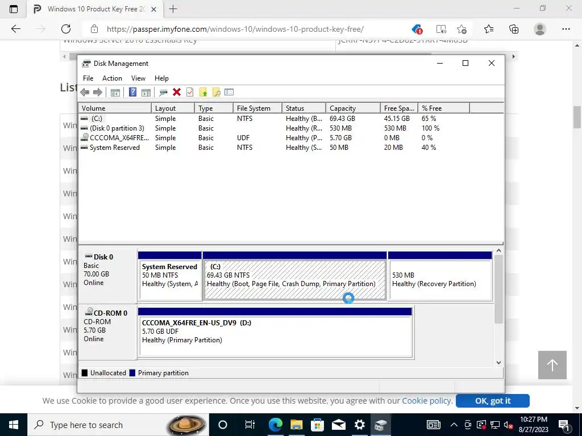This screenshot has height=436, width=582.
Task: Open the Collections icon in Edge
Action: [x=514, y=29]
